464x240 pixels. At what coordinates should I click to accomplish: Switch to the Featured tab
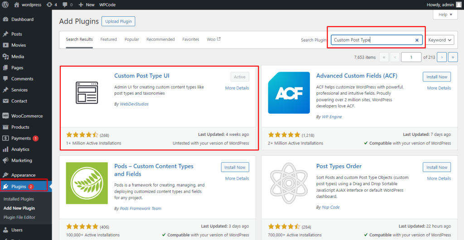tap(109, 39)
